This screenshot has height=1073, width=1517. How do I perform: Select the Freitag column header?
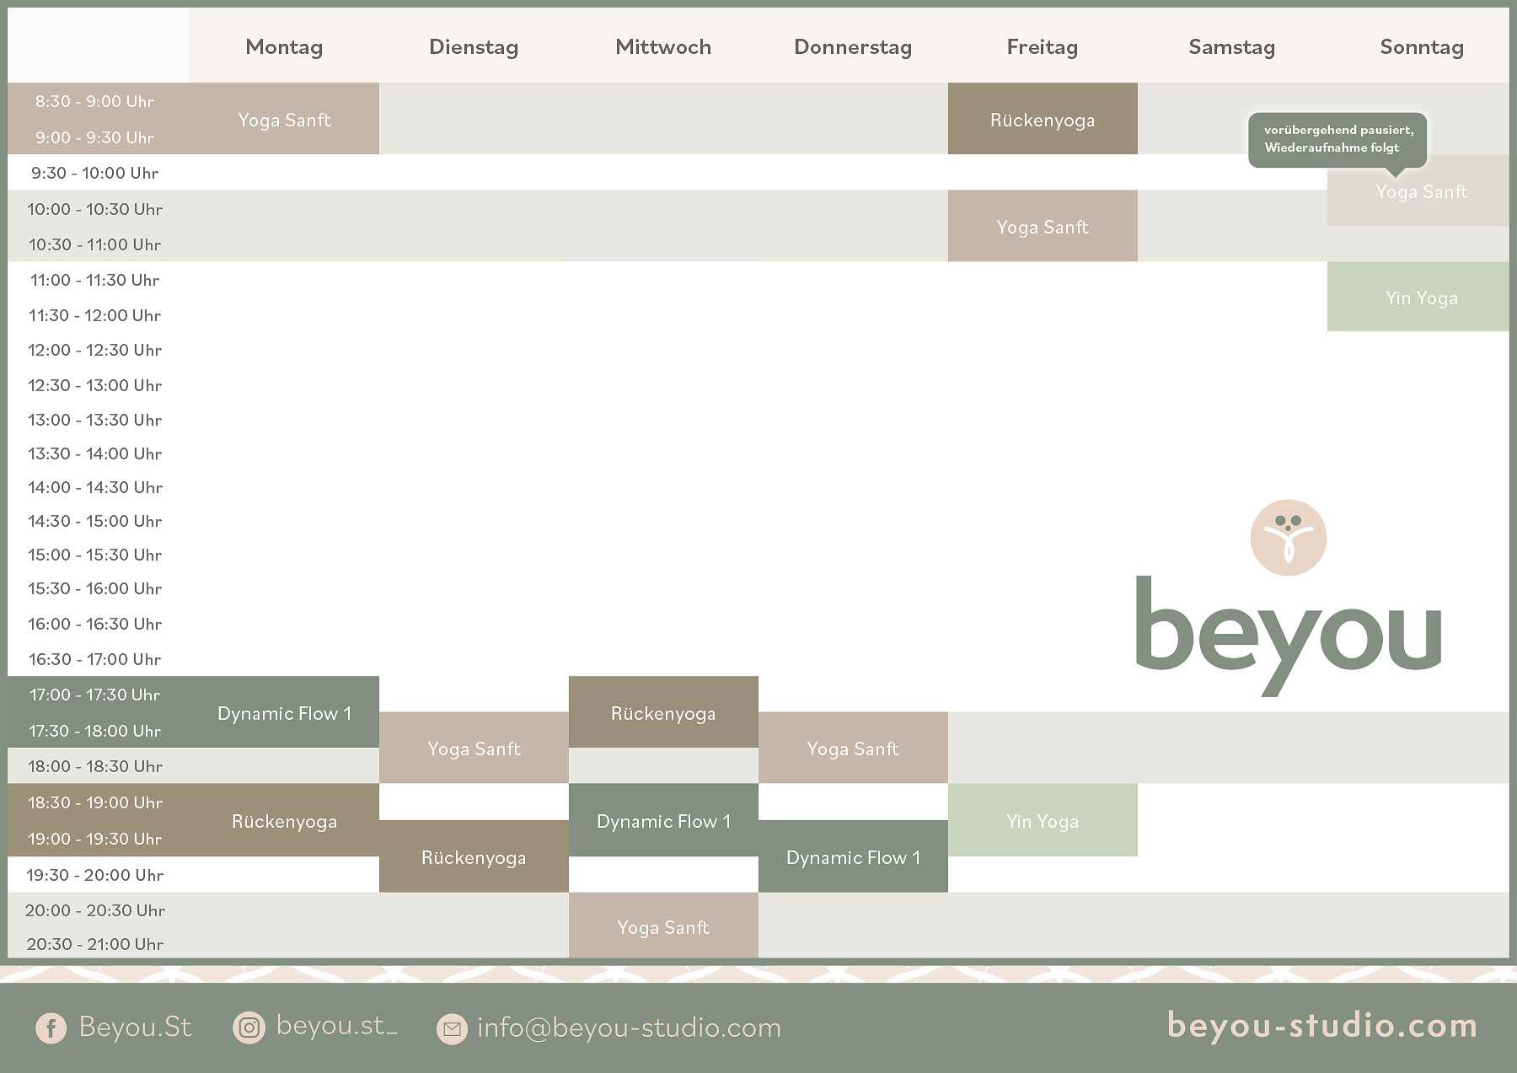1042,47
